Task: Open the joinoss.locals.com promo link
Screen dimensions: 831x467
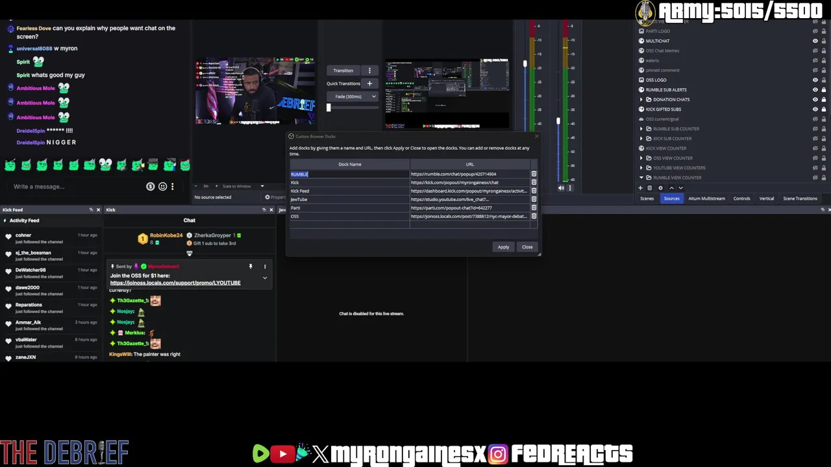Action: 175,283
